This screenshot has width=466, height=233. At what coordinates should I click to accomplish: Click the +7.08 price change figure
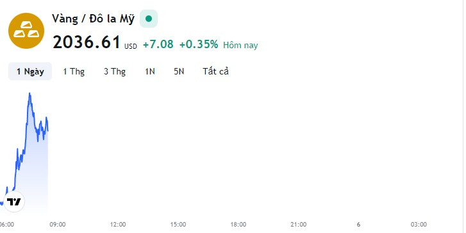[x=158, y=44]
